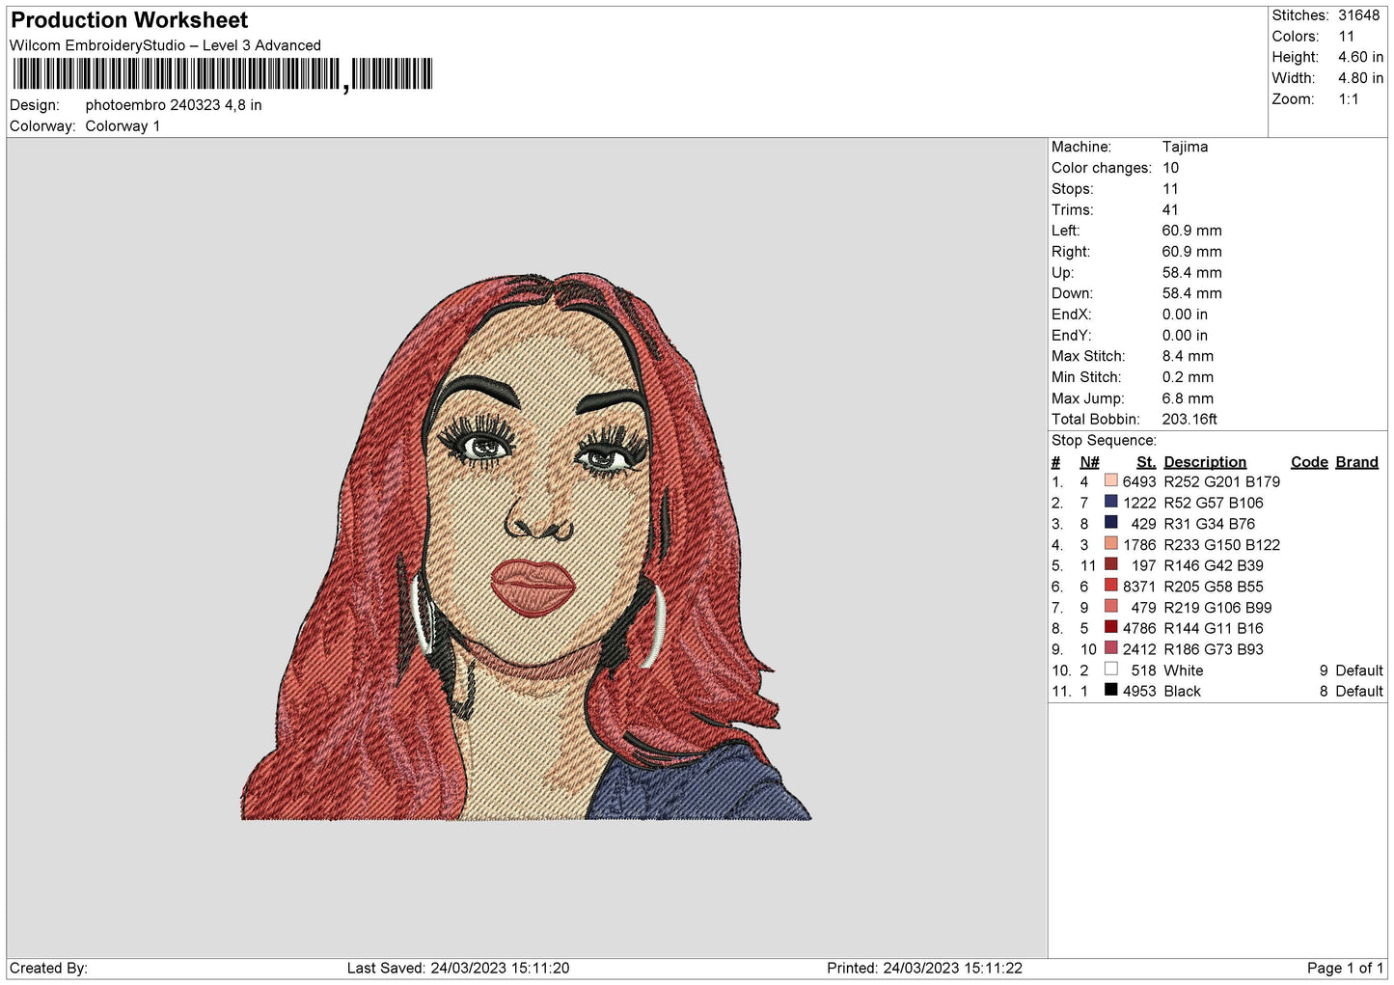The image size is (1394, 985).
Task: Click the Description column header
Action: (x=1205, y=462)
